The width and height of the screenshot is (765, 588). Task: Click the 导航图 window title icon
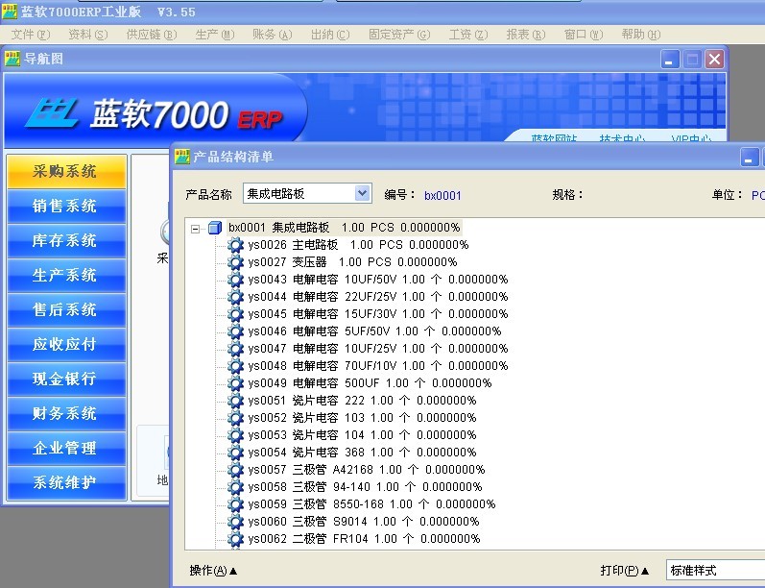click(x=12, y=59)
